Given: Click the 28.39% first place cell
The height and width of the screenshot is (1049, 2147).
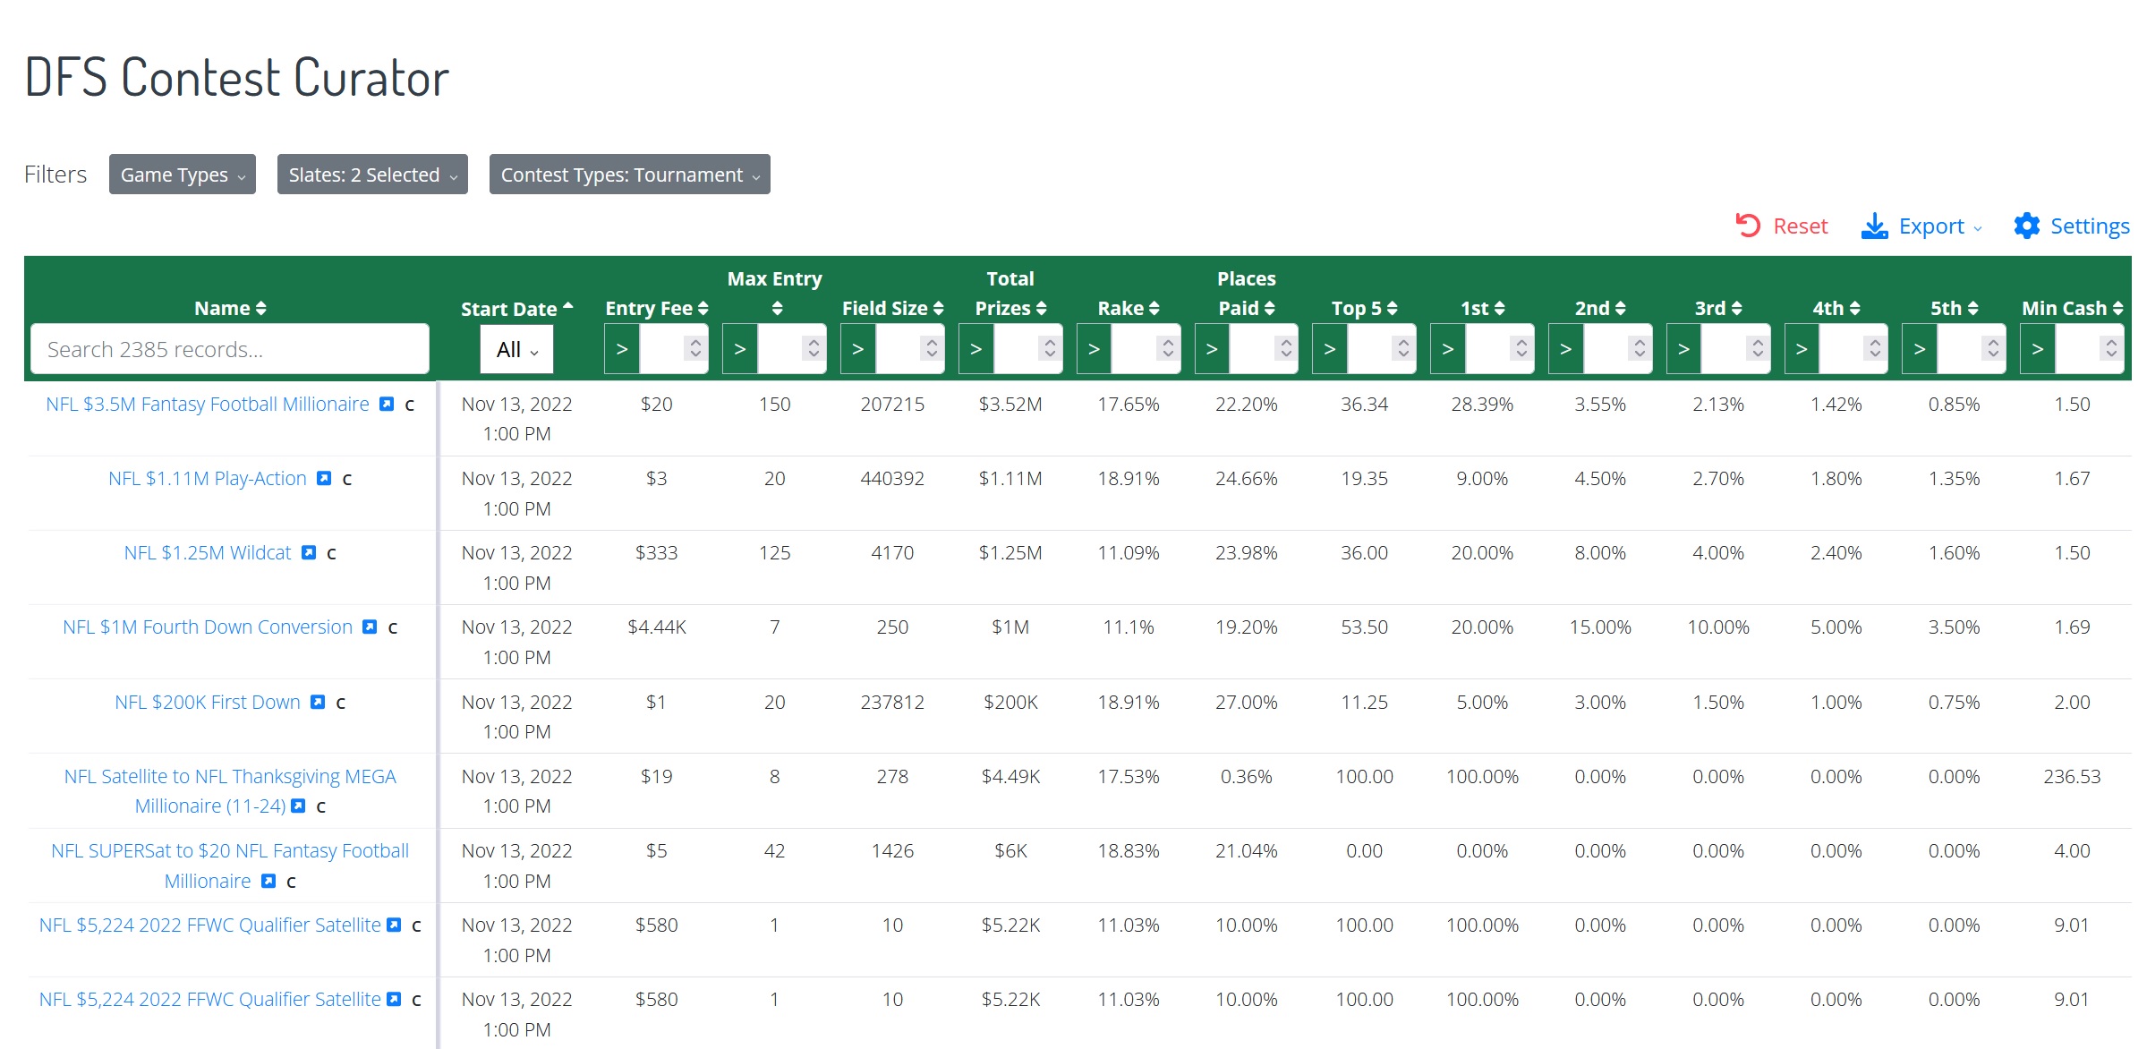Looking at the screenshot, I should pos(1482,405).
